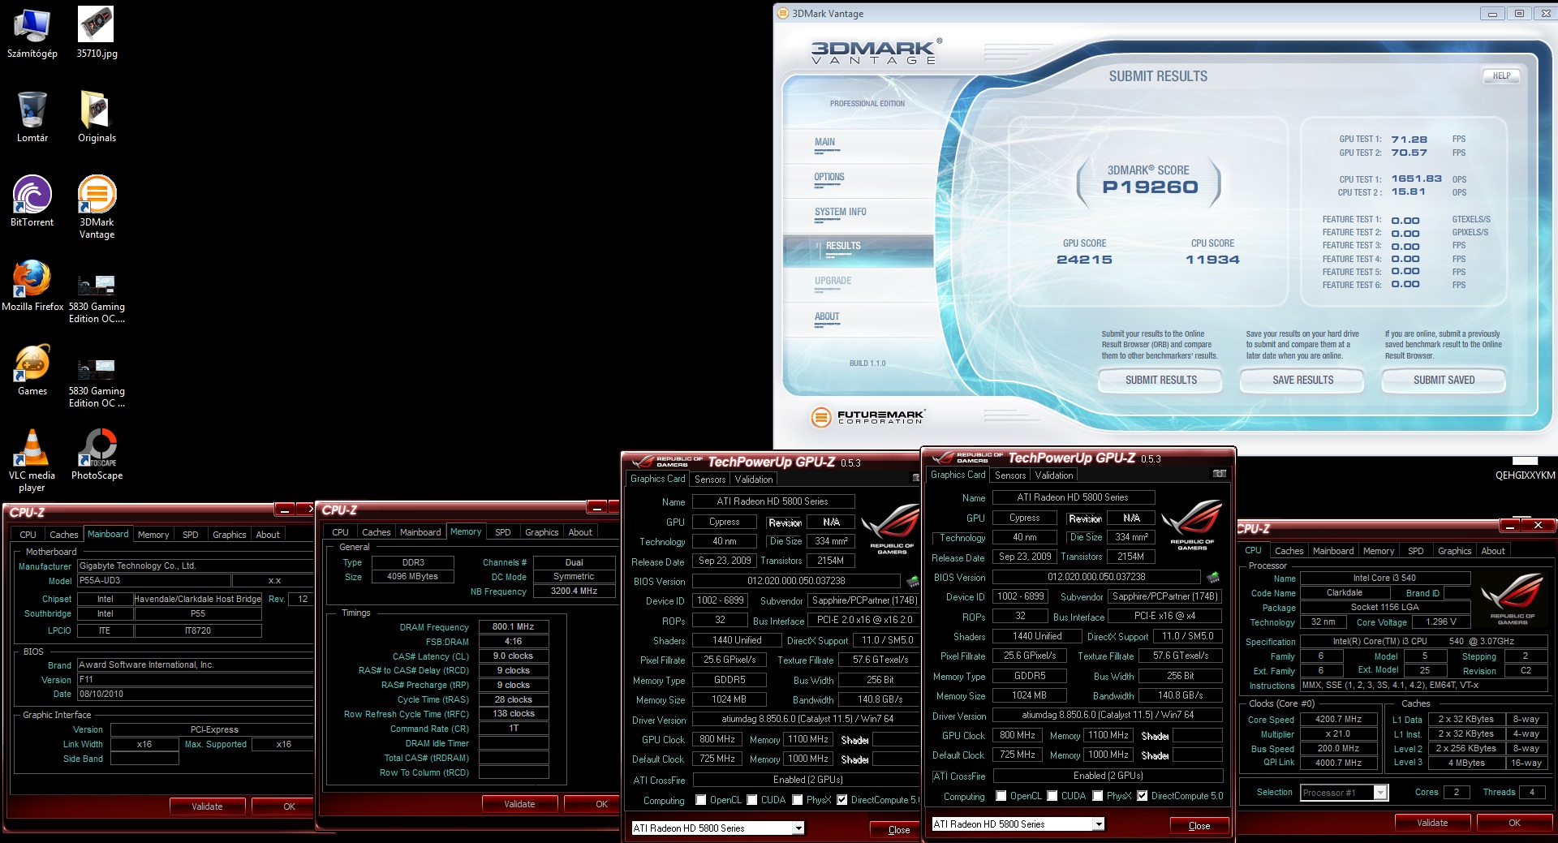Click SUBMIT SAVED button in 3DMark
Viewport: 1558px width, 843px height.
1444,380
